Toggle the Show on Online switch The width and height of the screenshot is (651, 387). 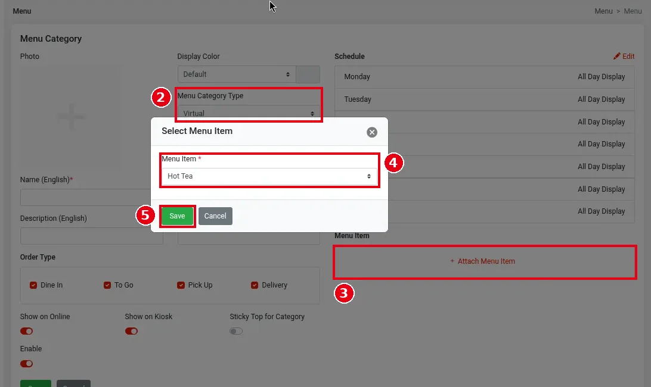point(27,331)
